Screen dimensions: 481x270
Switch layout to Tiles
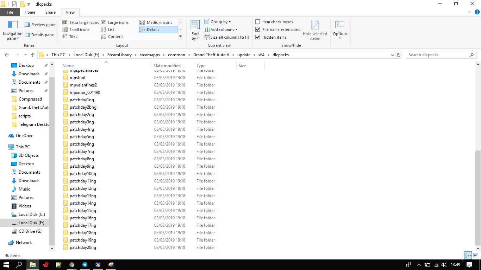[x=70, y=37]
